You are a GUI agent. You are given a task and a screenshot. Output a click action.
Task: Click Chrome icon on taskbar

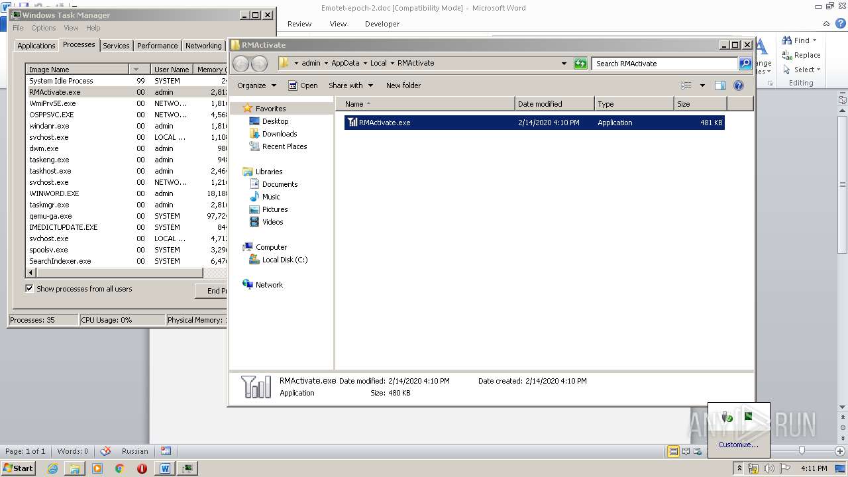click(x=119, y=468)
